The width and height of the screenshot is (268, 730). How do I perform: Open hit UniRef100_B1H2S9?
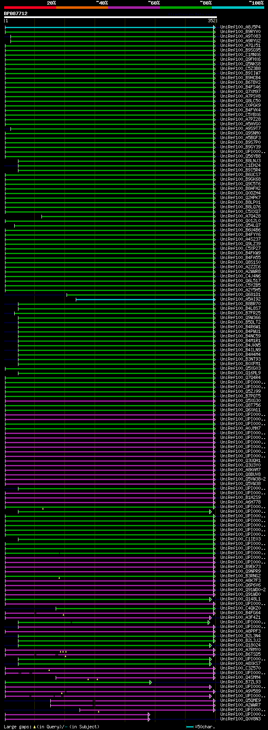[x=240, y=497]
